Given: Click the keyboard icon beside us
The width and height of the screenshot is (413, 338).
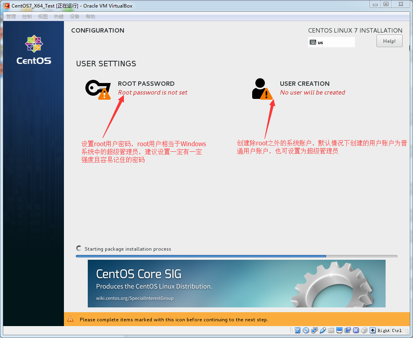Looking at the screenshot, I should 313,42.
